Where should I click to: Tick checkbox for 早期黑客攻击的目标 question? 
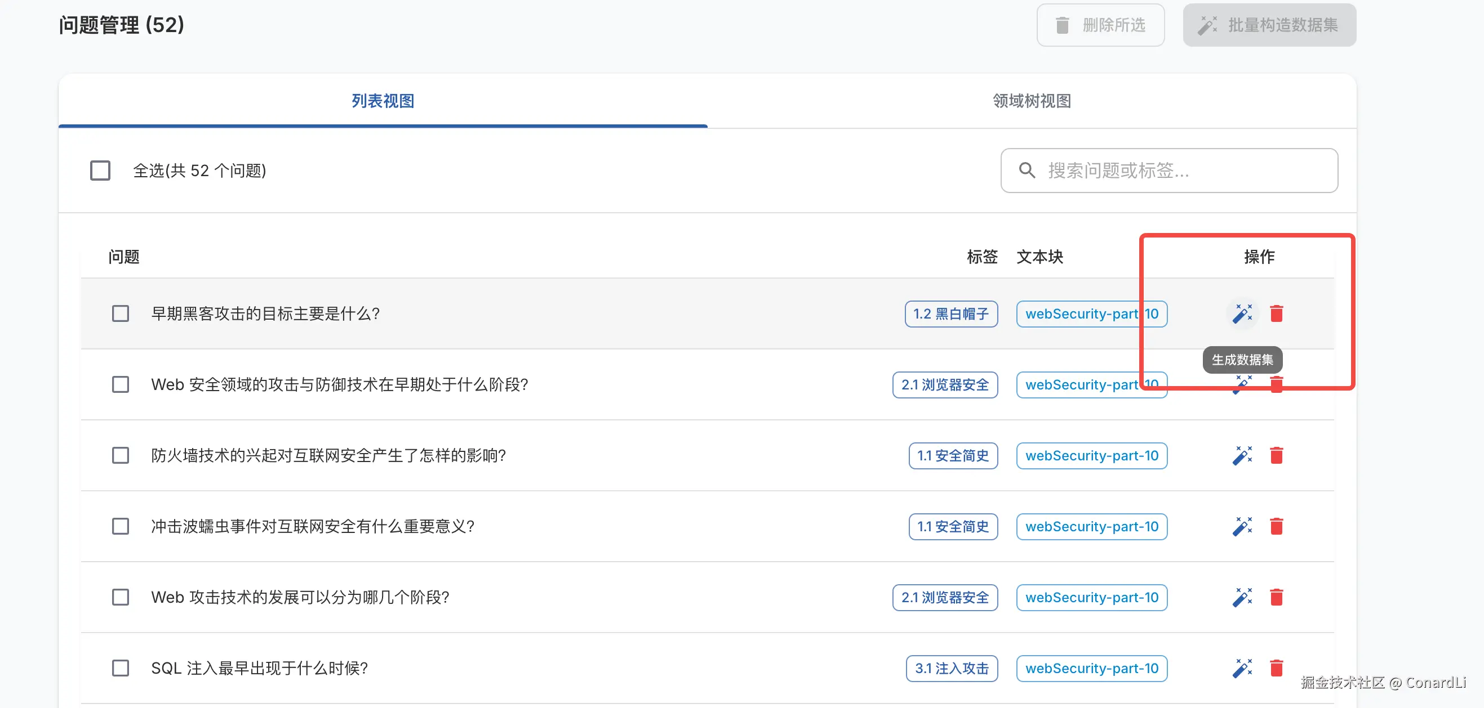coord(121,313)
